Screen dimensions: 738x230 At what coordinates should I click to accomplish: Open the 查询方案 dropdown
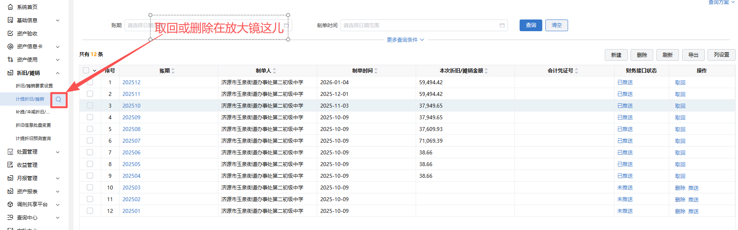point(722,2)
